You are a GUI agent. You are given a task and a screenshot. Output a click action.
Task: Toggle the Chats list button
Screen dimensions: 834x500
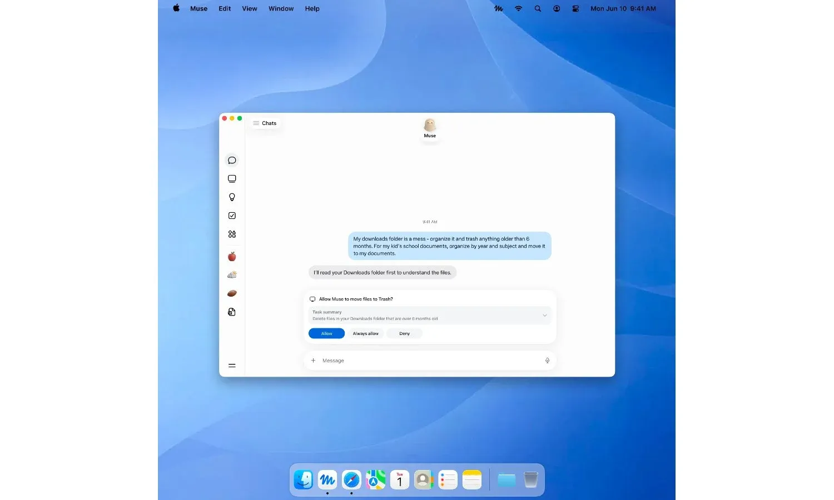(x=265, y=123)
